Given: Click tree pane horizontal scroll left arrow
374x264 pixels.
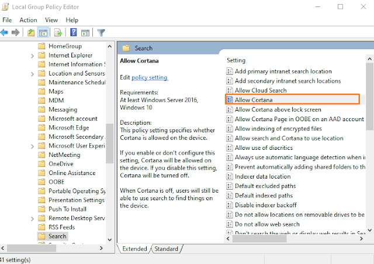Looking at the screenshot, I should [3, 248].
